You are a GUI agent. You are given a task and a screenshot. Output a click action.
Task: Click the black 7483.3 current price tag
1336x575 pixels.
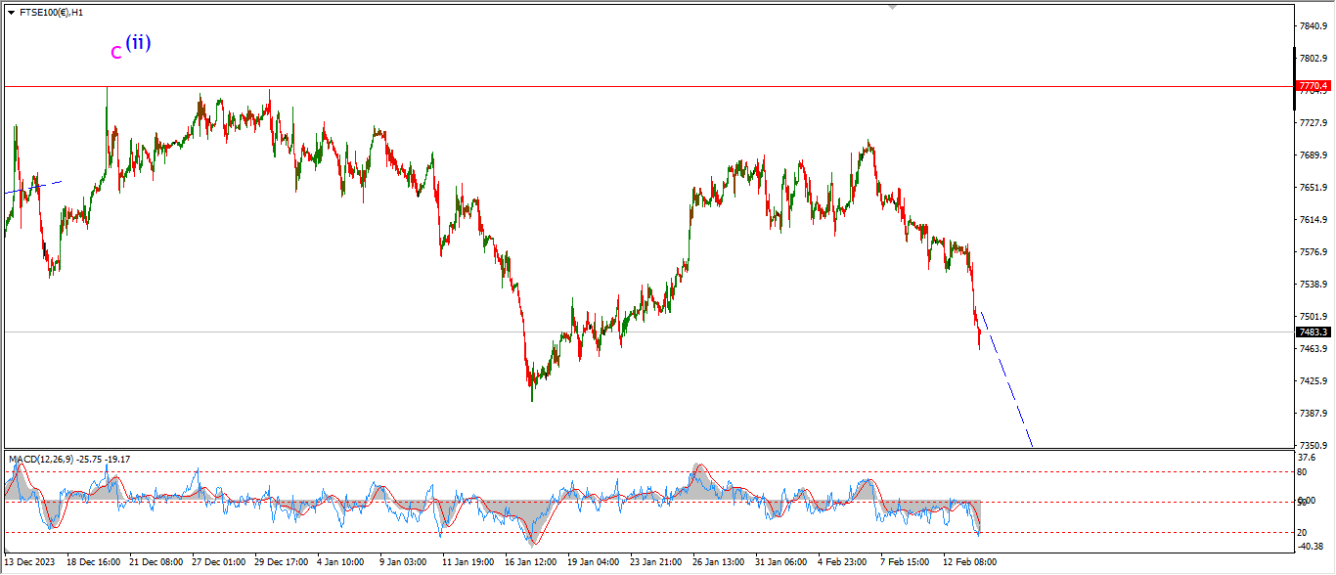(x=1314, y=332)
